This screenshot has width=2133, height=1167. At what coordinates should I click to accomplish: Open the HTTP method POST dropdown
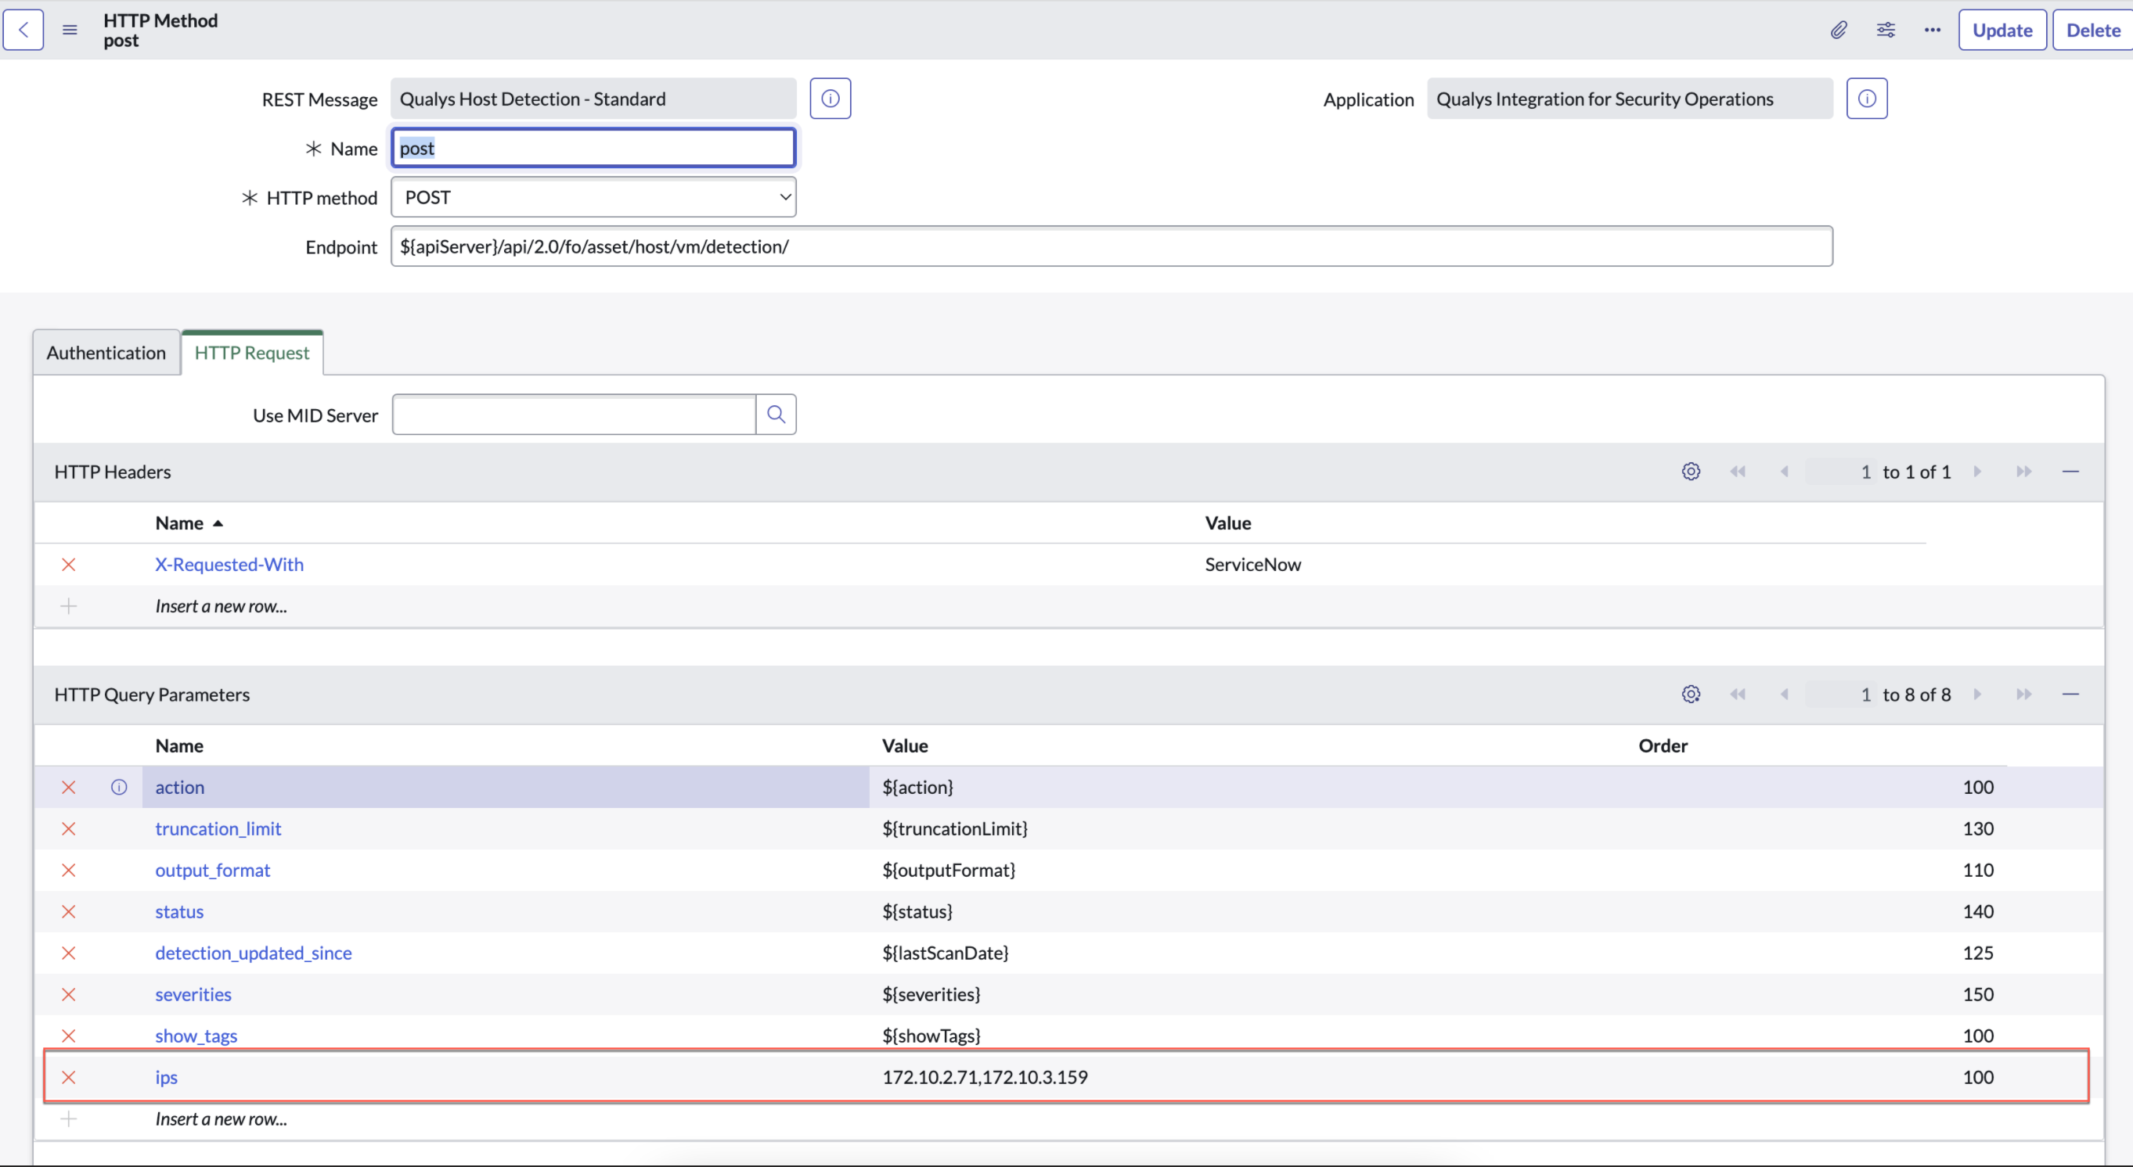593,197
